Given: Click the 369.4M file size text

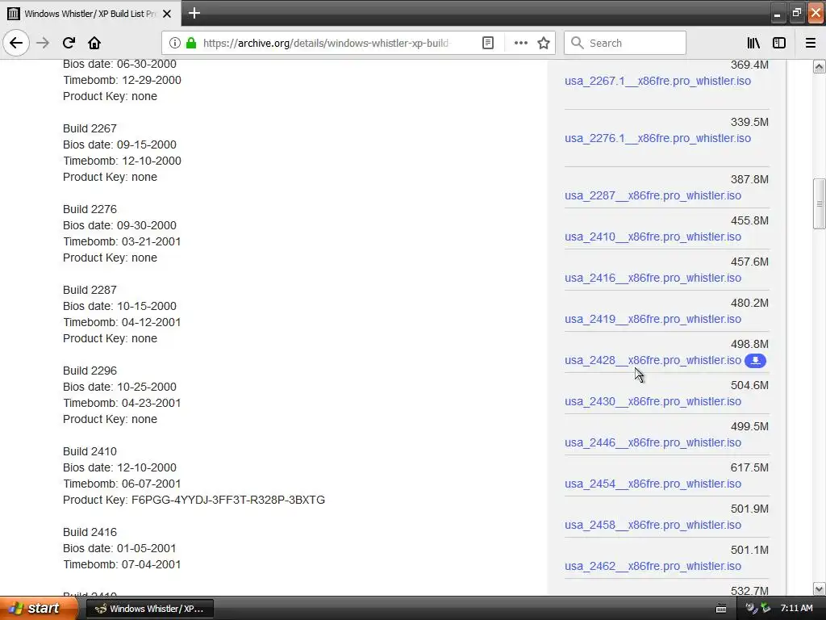Looking at the screenshot, I should (749, 65).
